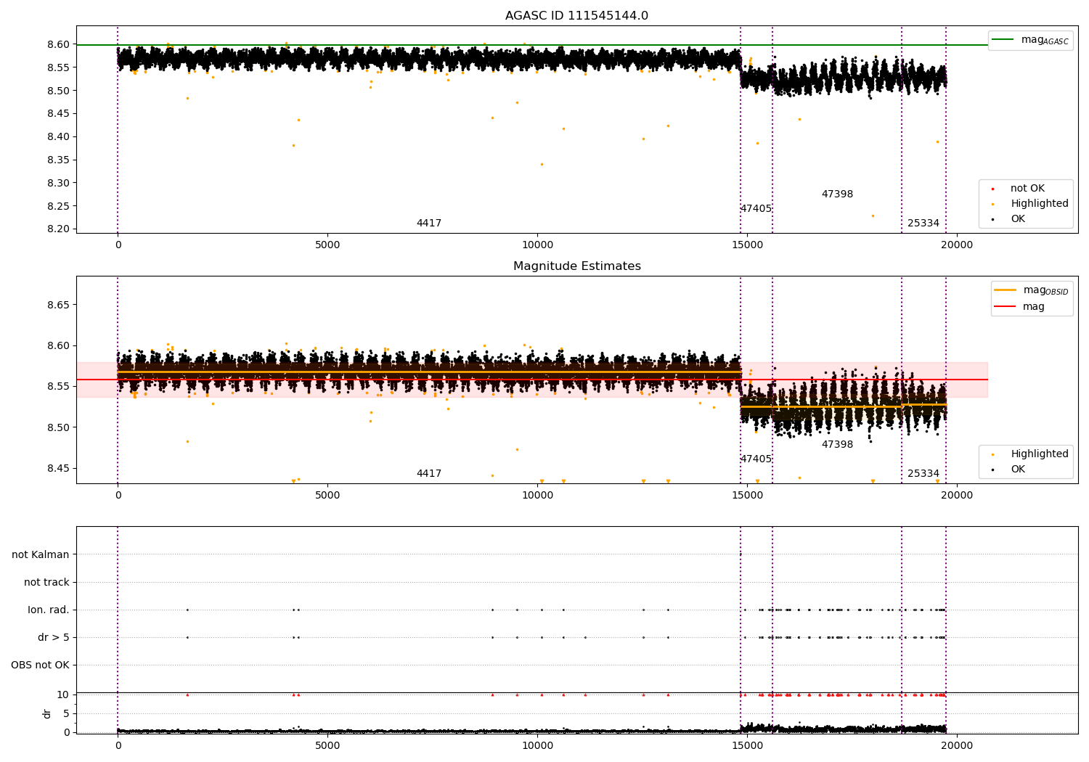Click "10000" x-tick under bottom plot

click(537, 745)
